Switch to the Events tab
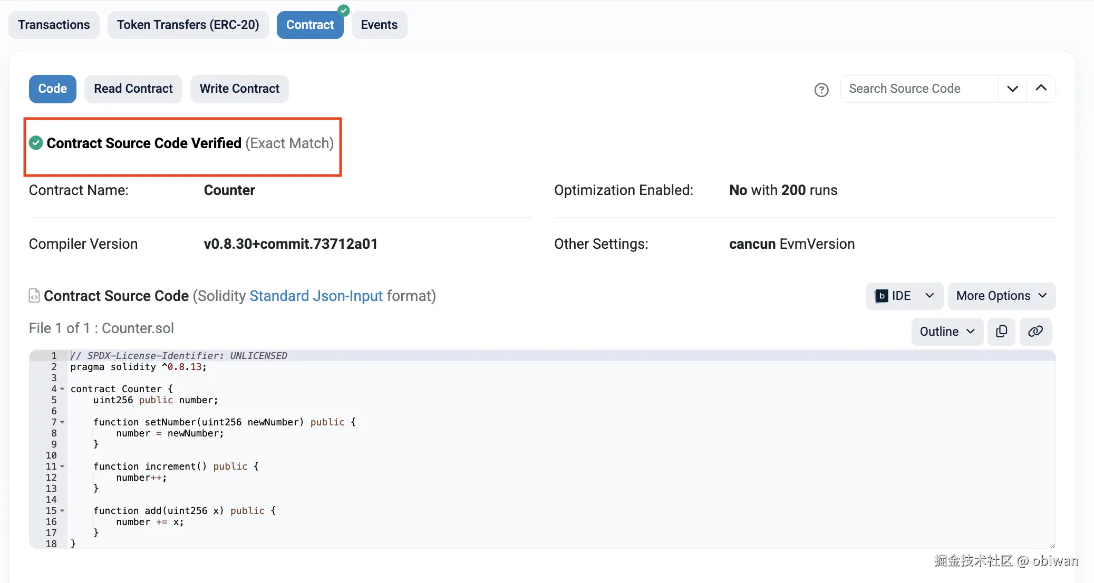Image resolution: width=1094 pixels, height=583 pixels. (379, 25)
